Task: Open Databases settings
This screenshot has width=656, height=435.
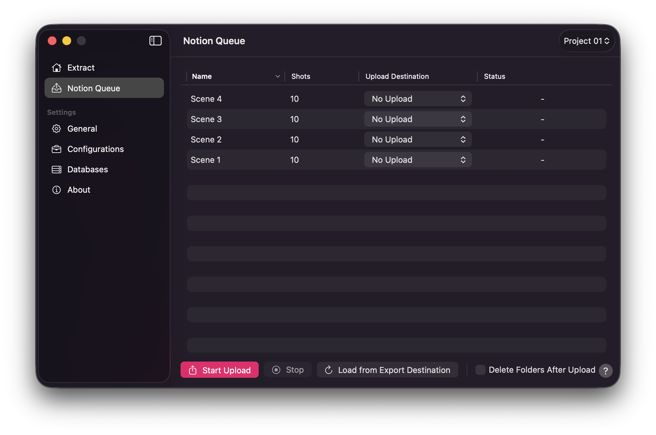Action: click(x=104, y=169)
